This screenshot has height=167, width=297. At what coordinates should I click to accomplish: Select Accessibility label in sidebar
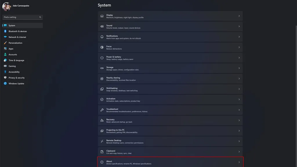pos(14,72)
